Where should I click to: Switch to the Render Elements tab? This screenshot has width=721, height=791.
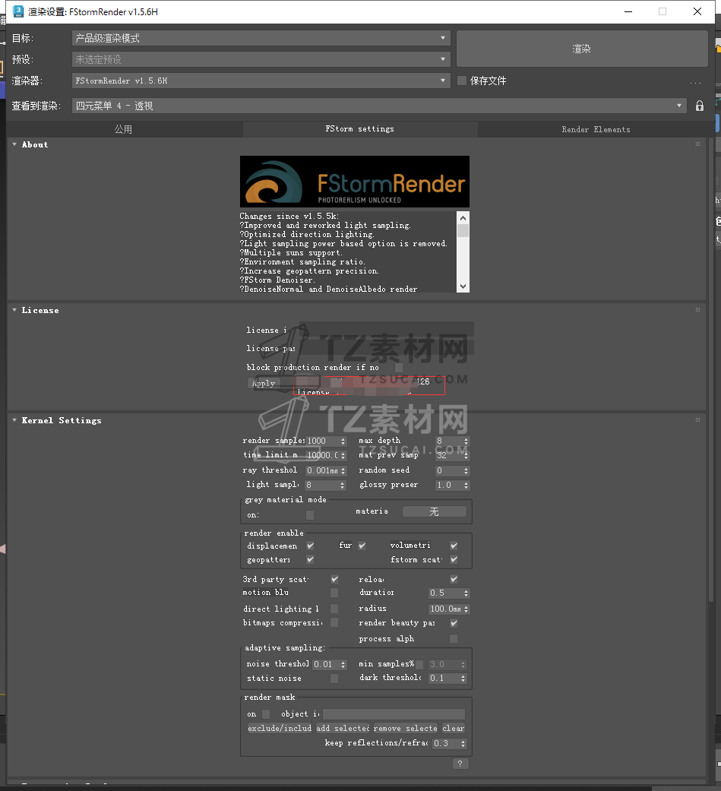pyautogui.click(x=596, y=130)
